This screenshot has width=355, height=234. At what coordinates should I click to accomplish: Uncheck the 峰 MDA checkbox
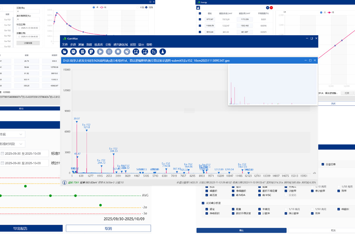[233, 195]
